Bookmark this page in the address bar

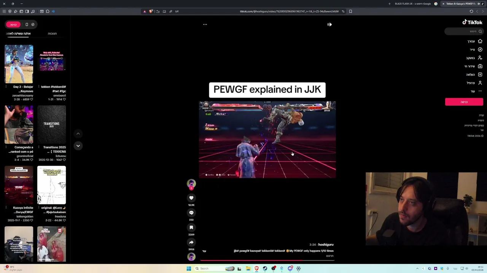(x=350, y=11)
